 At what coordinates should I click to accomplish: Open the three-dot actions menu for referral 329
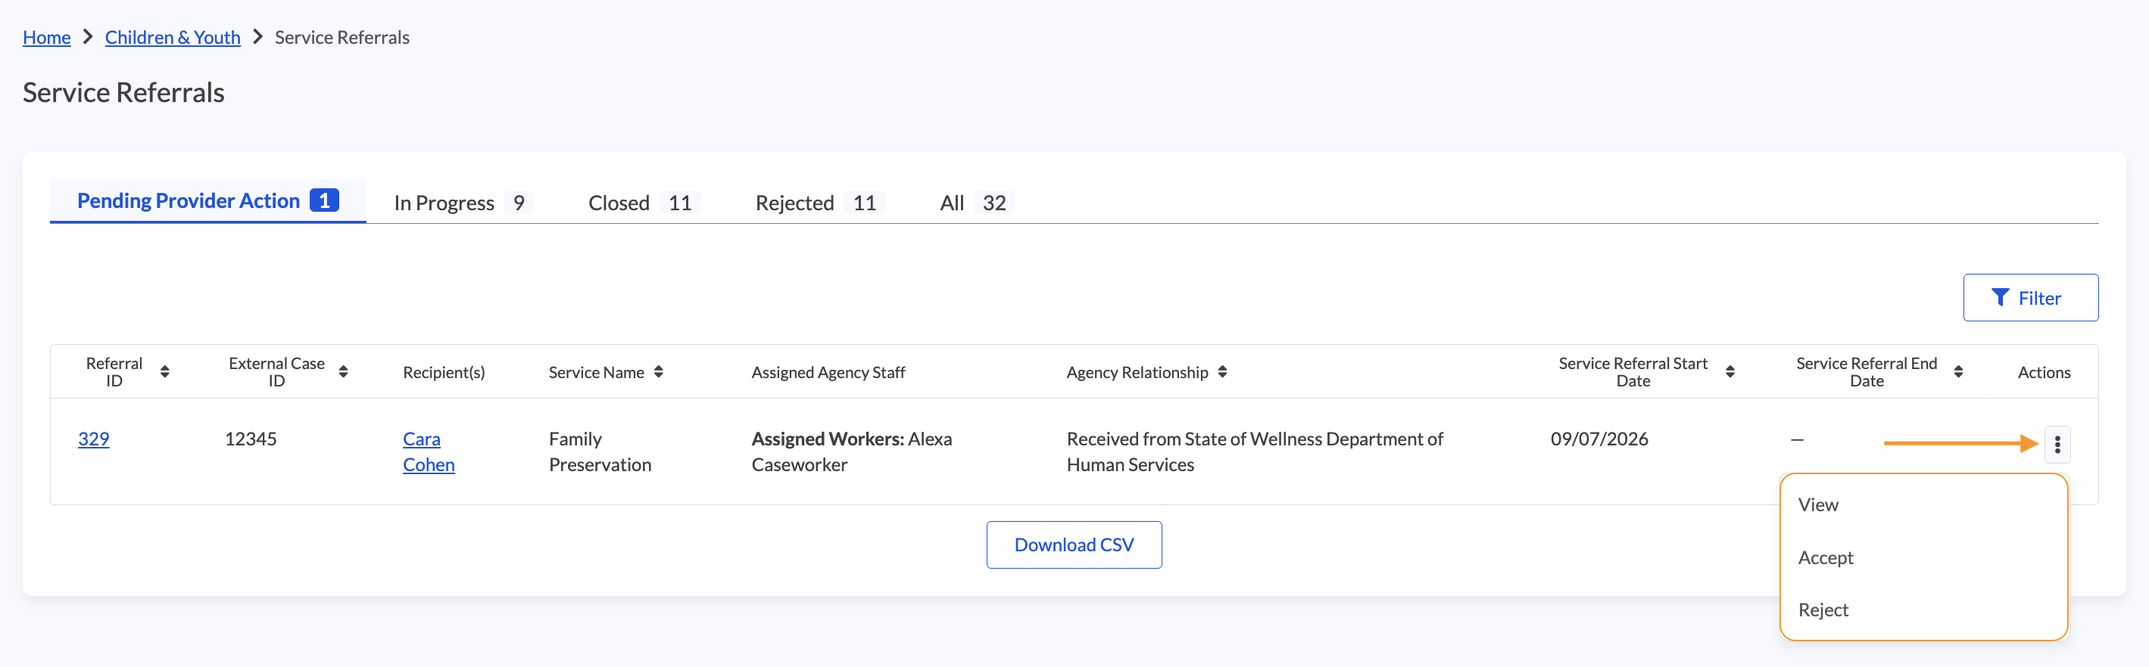point(2057,445)
